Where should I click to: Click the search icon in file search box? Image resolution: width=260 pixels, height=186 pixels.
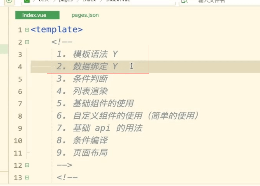(x=184, y=1)
